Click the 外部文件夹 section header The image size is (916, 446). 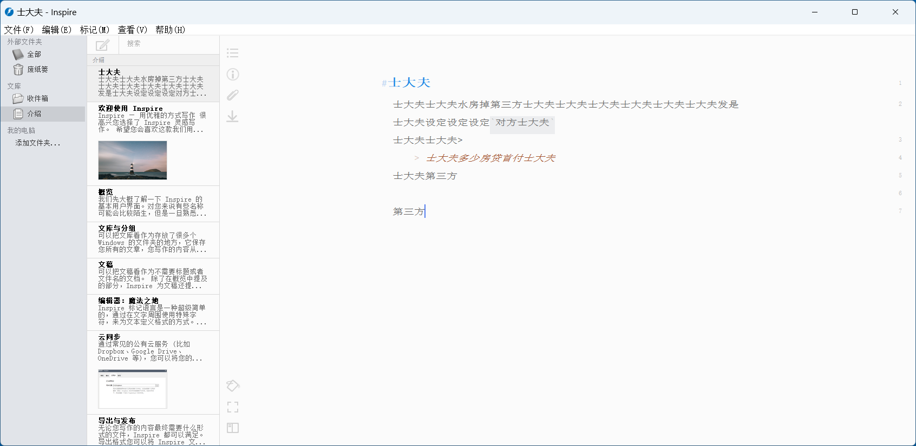point(24,42)
